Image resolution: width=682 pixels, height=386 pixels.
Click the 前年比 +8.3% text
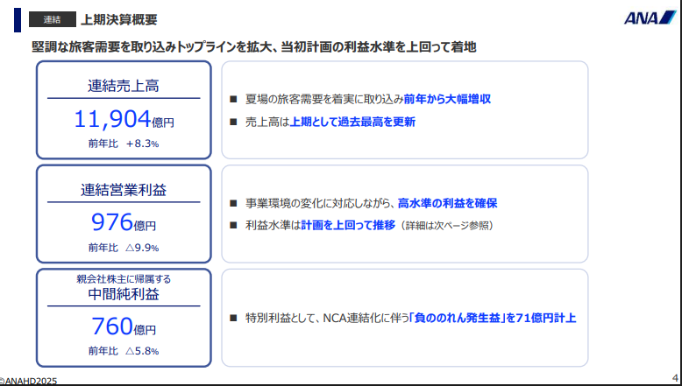[123, 143]
